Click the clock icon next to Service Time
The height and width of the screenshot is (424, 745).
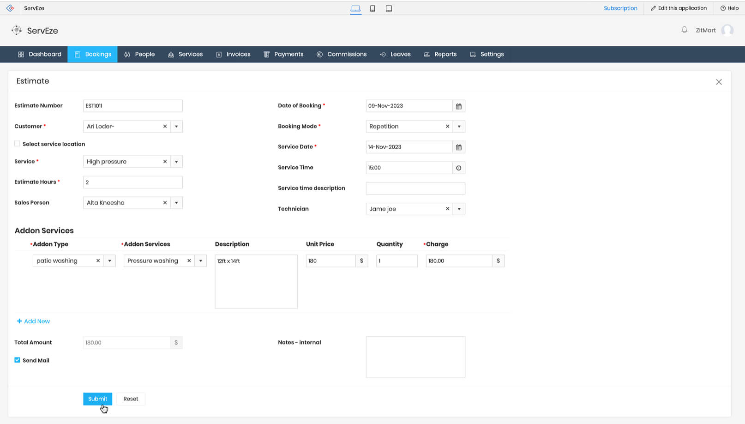(459, 168)
